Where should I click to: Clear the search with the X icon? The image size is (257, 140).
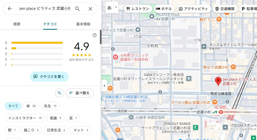(90, 9)
